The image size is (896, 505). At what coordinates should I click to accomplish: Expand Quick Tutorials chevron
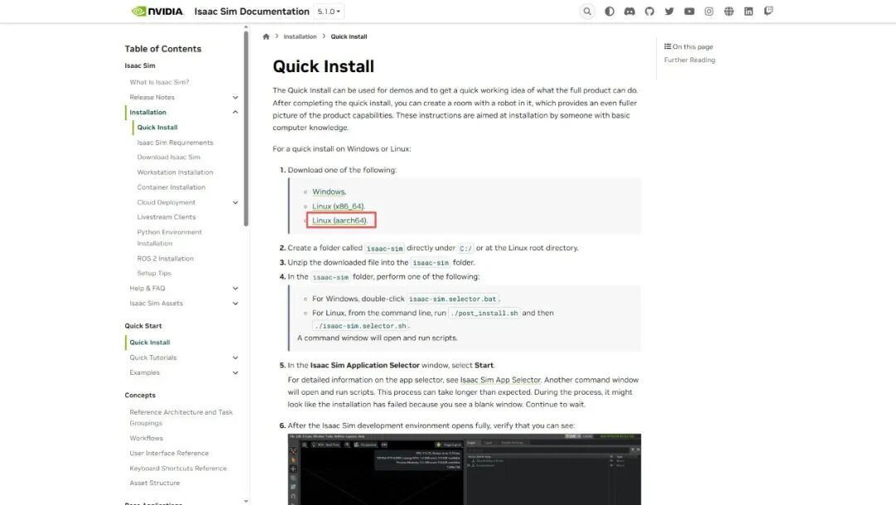click(x=235, y=358)
